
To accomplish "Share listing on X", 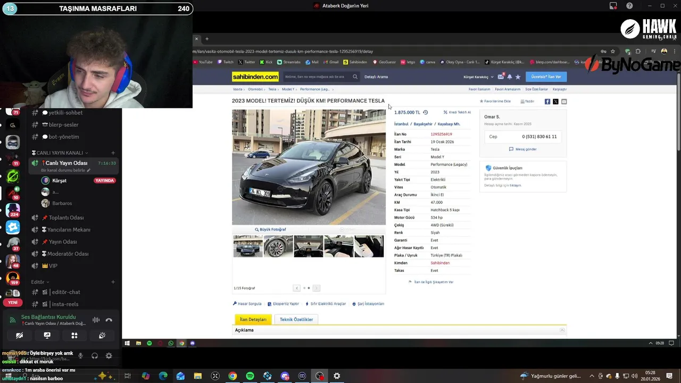I will [555, 101].
